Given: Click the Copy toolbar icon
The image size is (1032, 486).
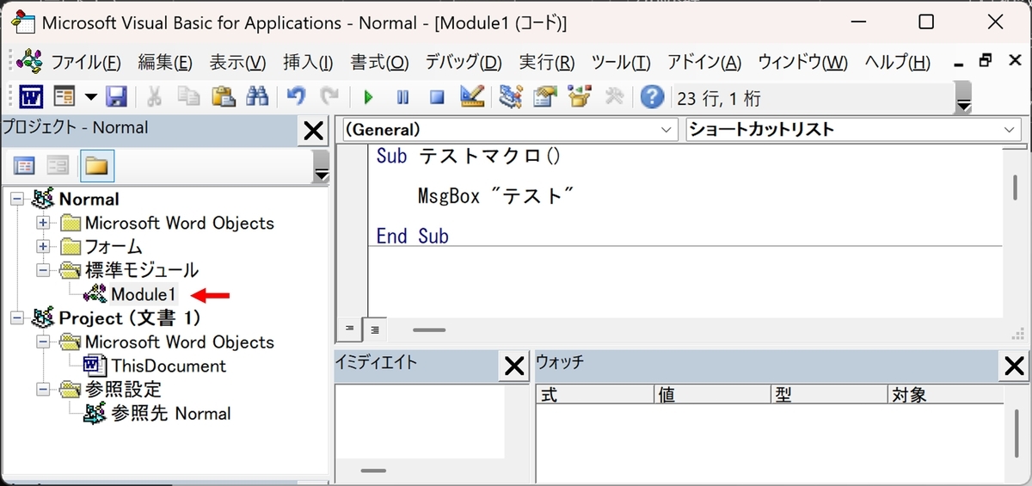Looking at the screenshot, I should [x=188, y=96].
